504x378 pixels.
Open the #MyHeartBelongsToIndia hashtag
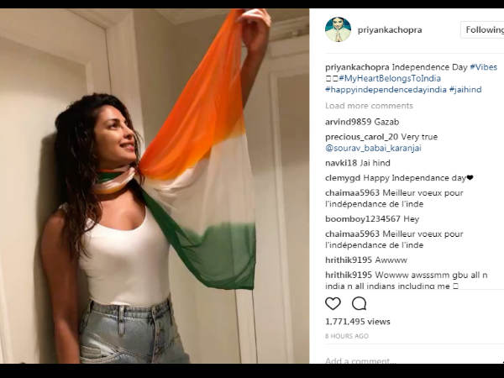tap(390, 78)
